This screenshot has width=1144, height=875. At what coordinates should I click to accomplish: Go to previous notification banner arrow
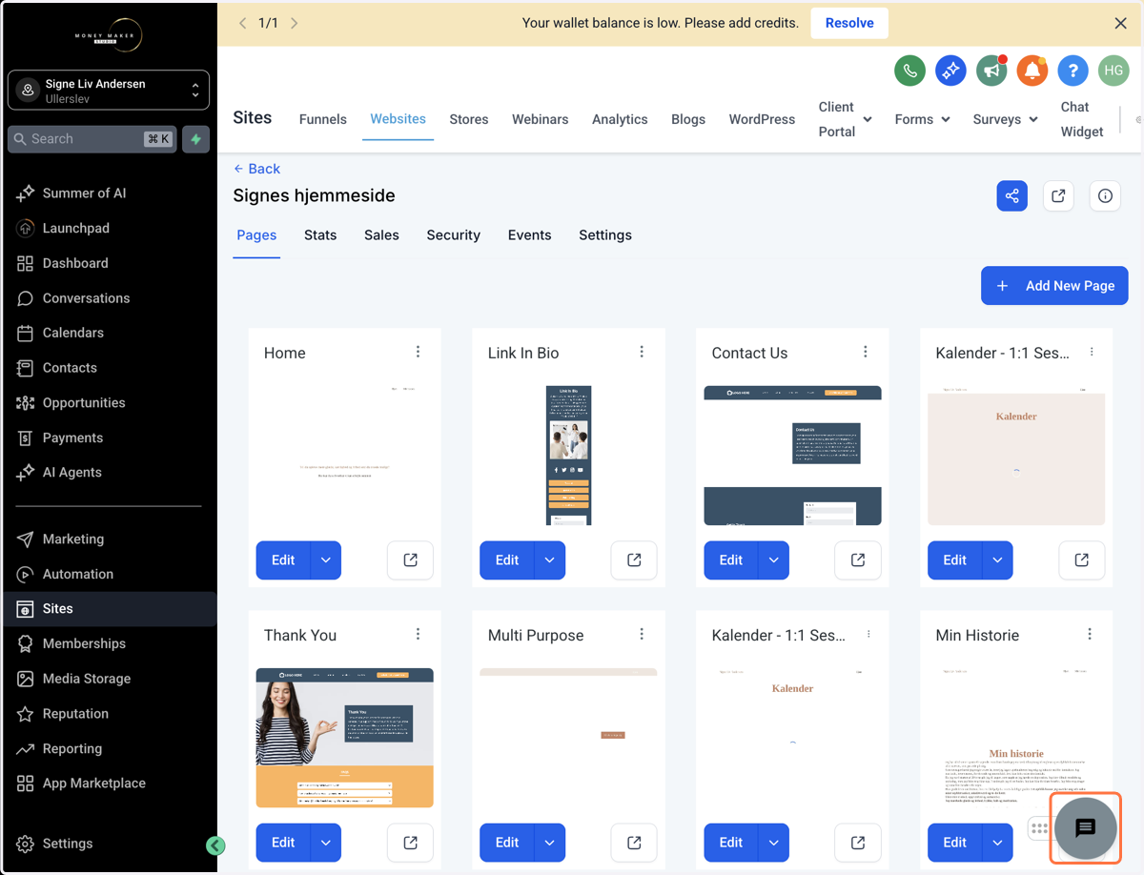click(242, 23)
